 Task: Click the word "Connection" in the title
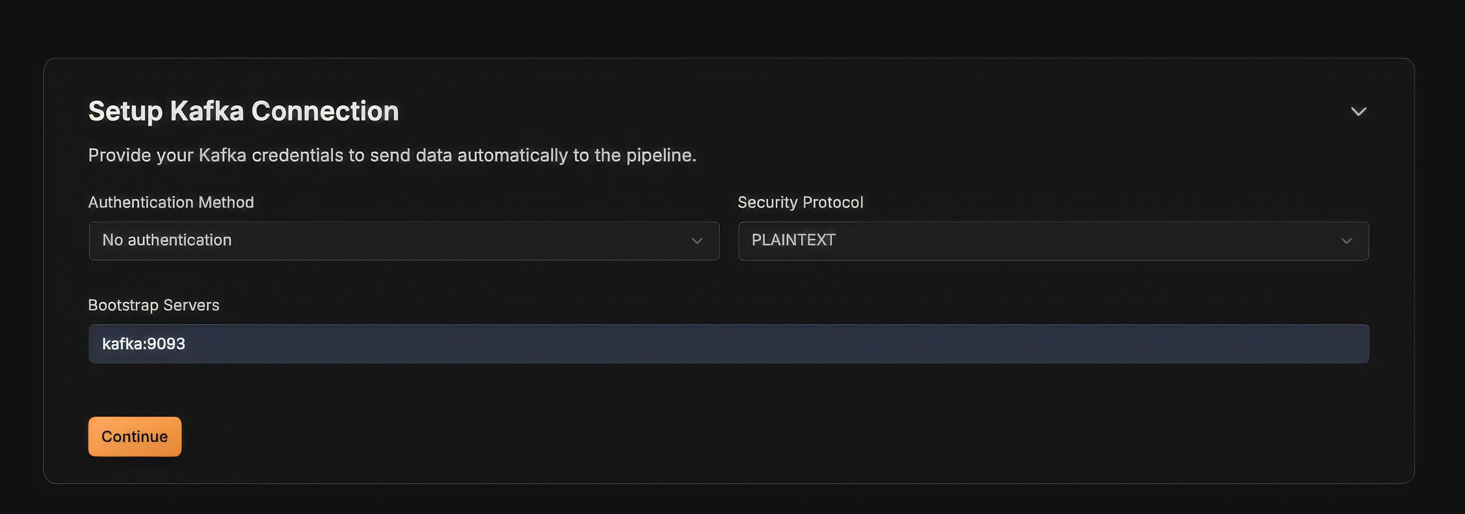(x=325, y=111)
